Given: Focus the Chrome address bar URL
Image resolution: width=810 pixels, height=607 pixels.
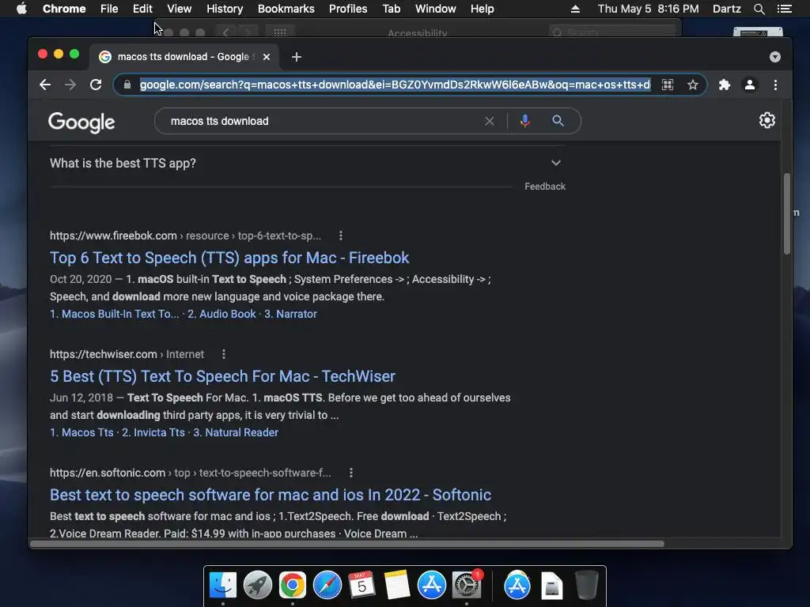Looking at the screenshot, I should point(396,85).
